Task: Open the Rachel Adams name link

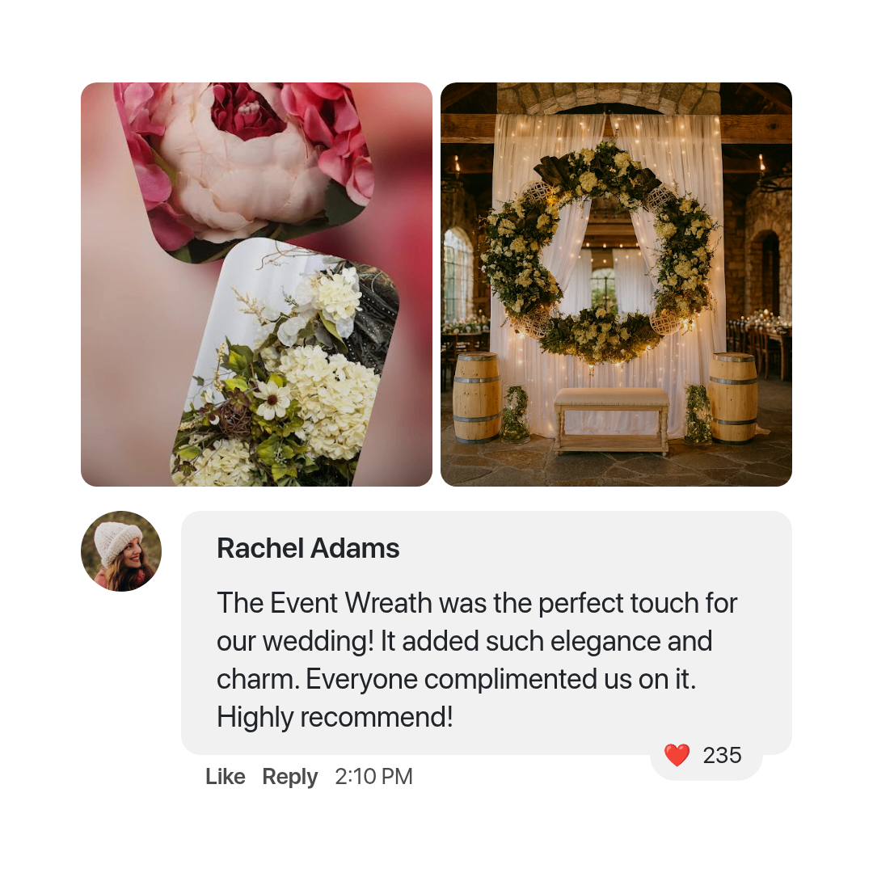Action: [x=308, y=548]
